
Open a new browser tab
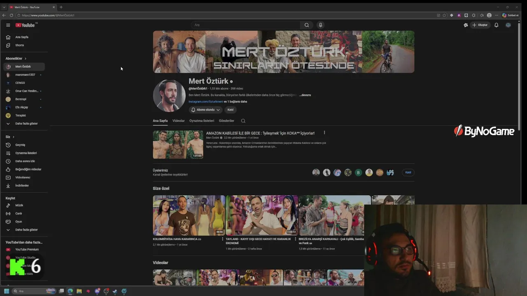[x=61, y=7]
